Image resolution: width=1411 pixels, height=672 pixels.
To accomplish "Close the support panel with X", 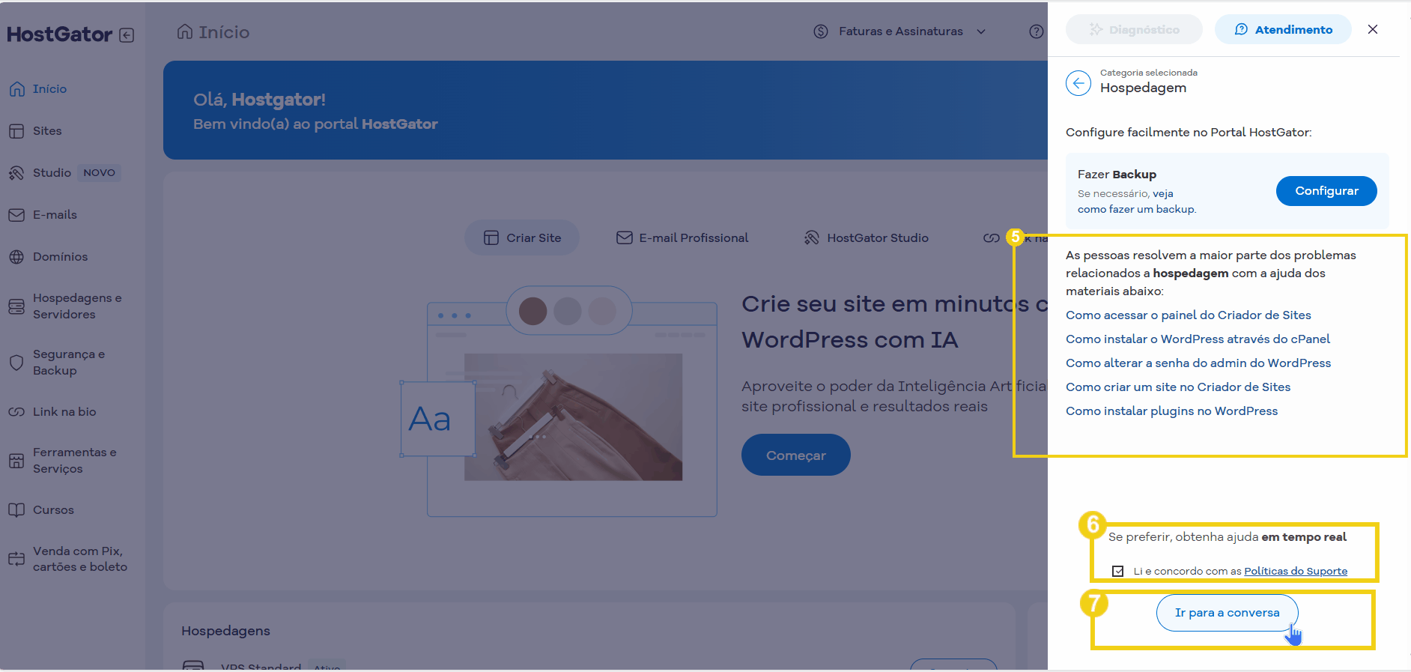I will pos(1373,29).
